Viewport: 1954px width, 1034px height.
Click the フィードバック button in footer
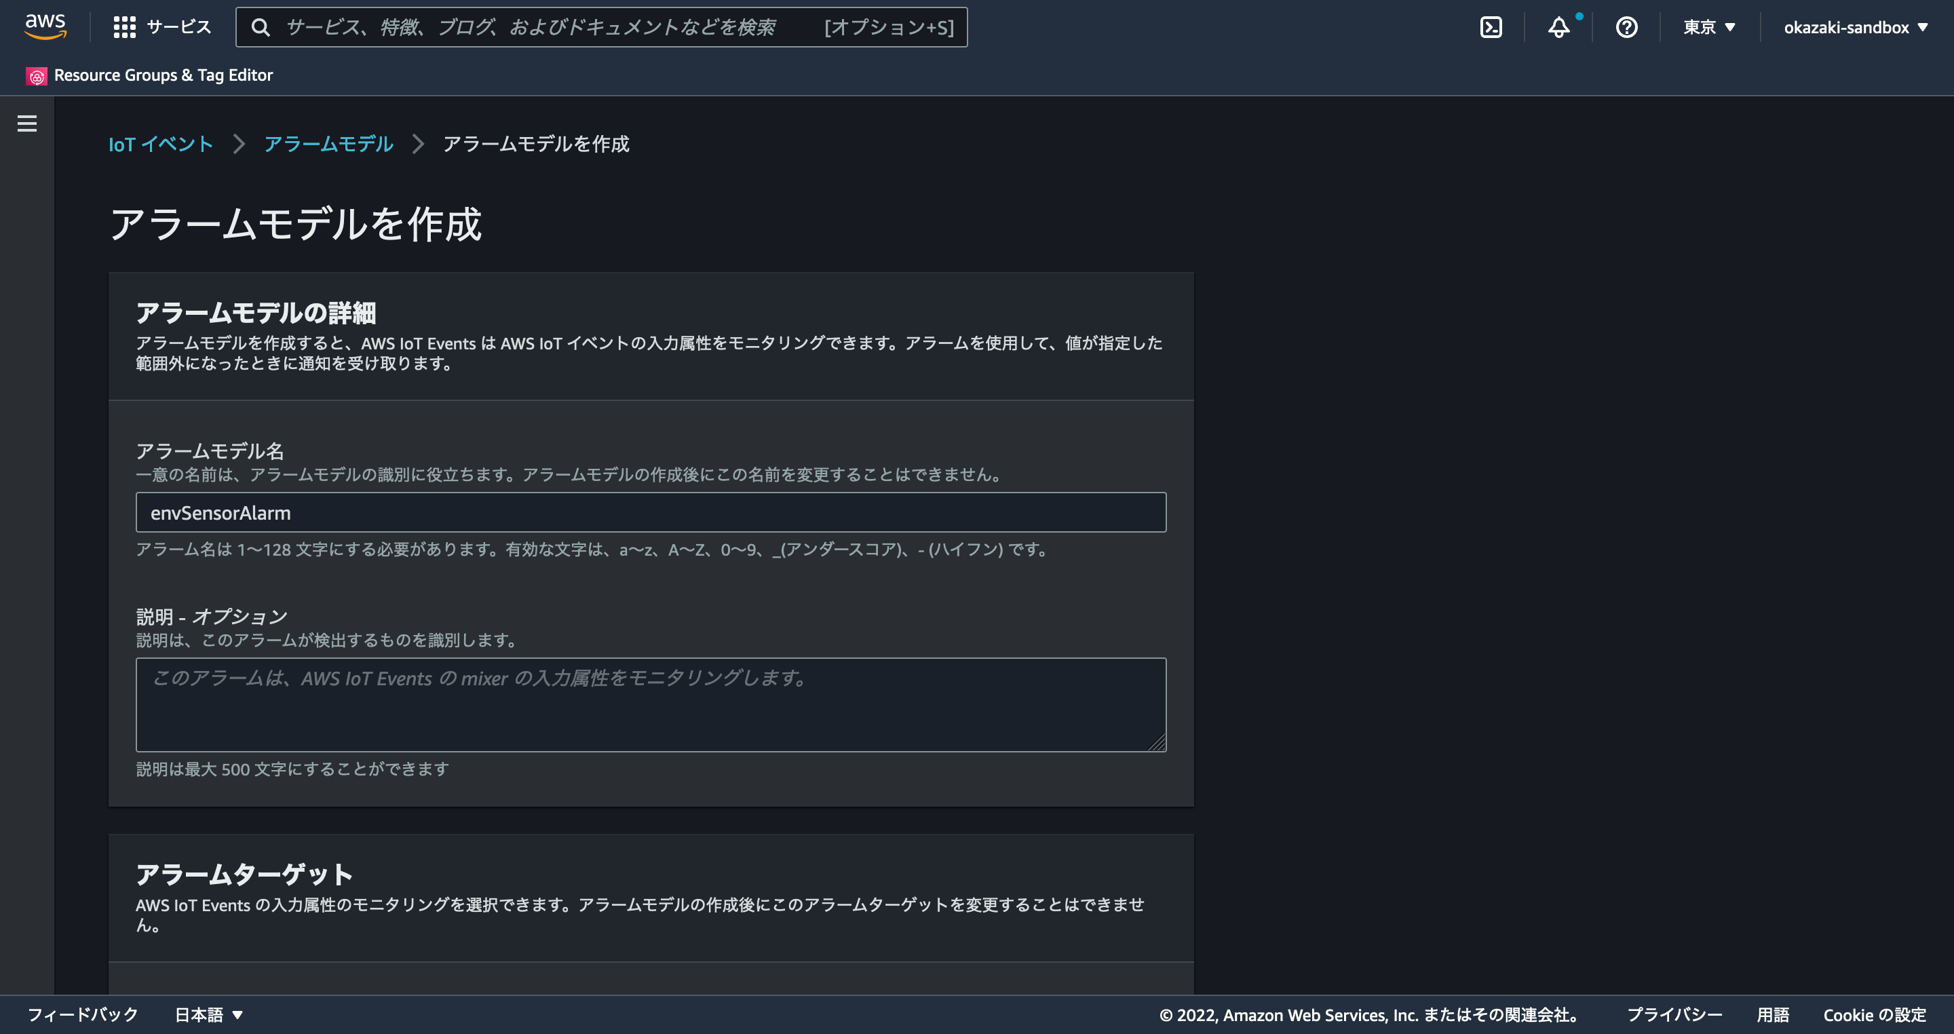point(83,1014)
